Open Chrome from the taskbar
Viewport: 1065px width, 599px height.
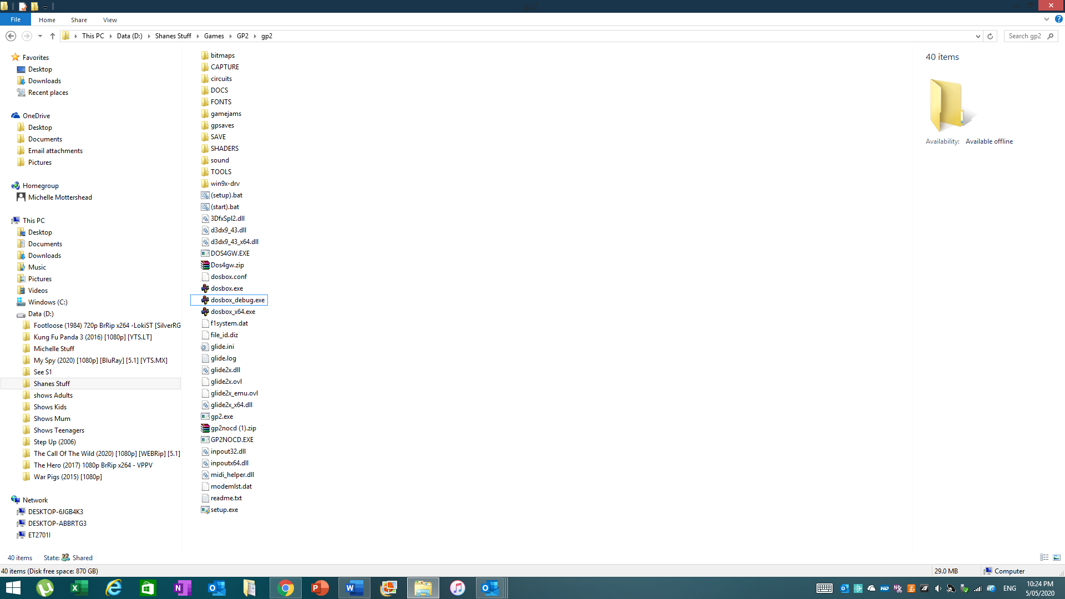pyautogui.click(x=286, y=588)
